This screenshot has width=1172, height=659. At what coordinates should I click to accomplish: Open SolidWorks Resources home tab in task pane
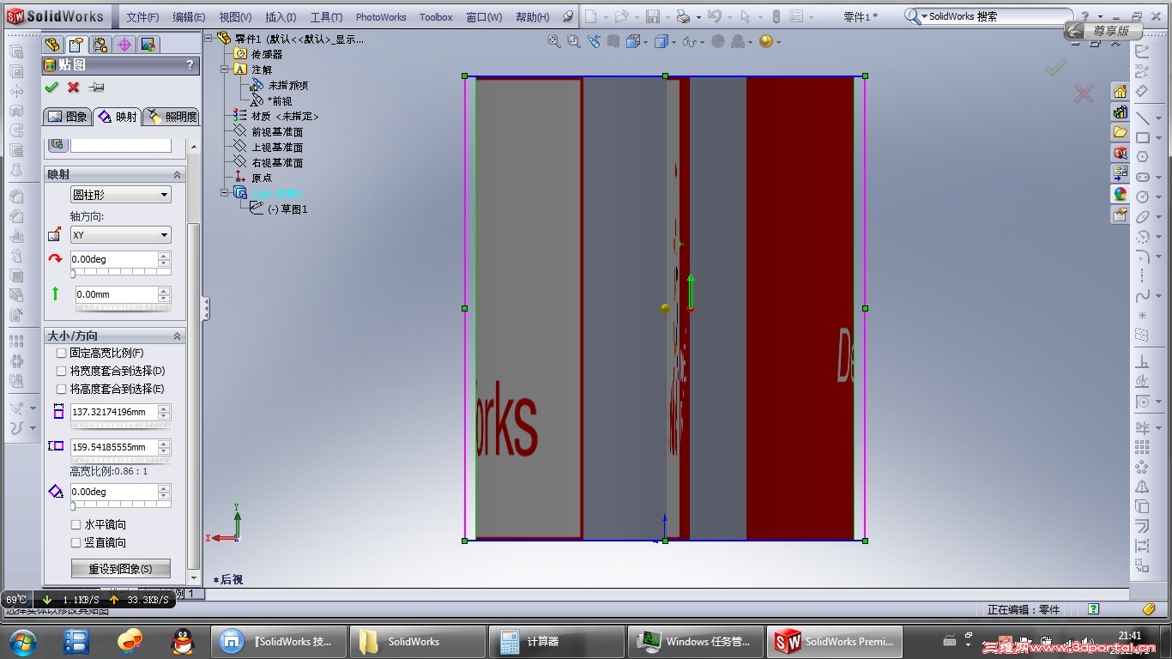coord(1120,91)
